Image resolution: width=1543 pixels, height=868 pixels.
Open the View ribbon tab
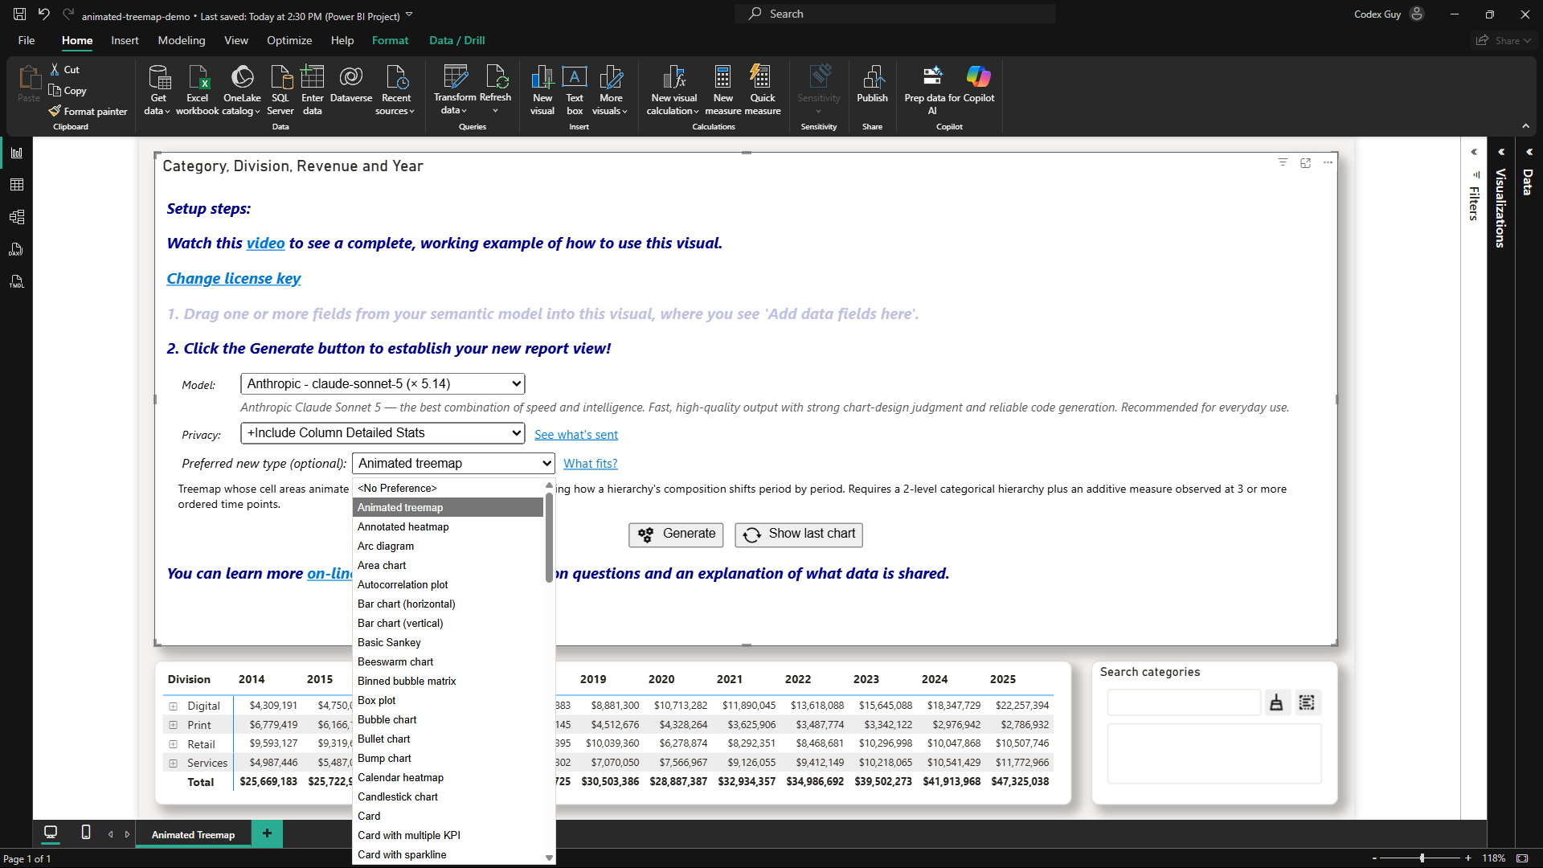pos(236,40)
